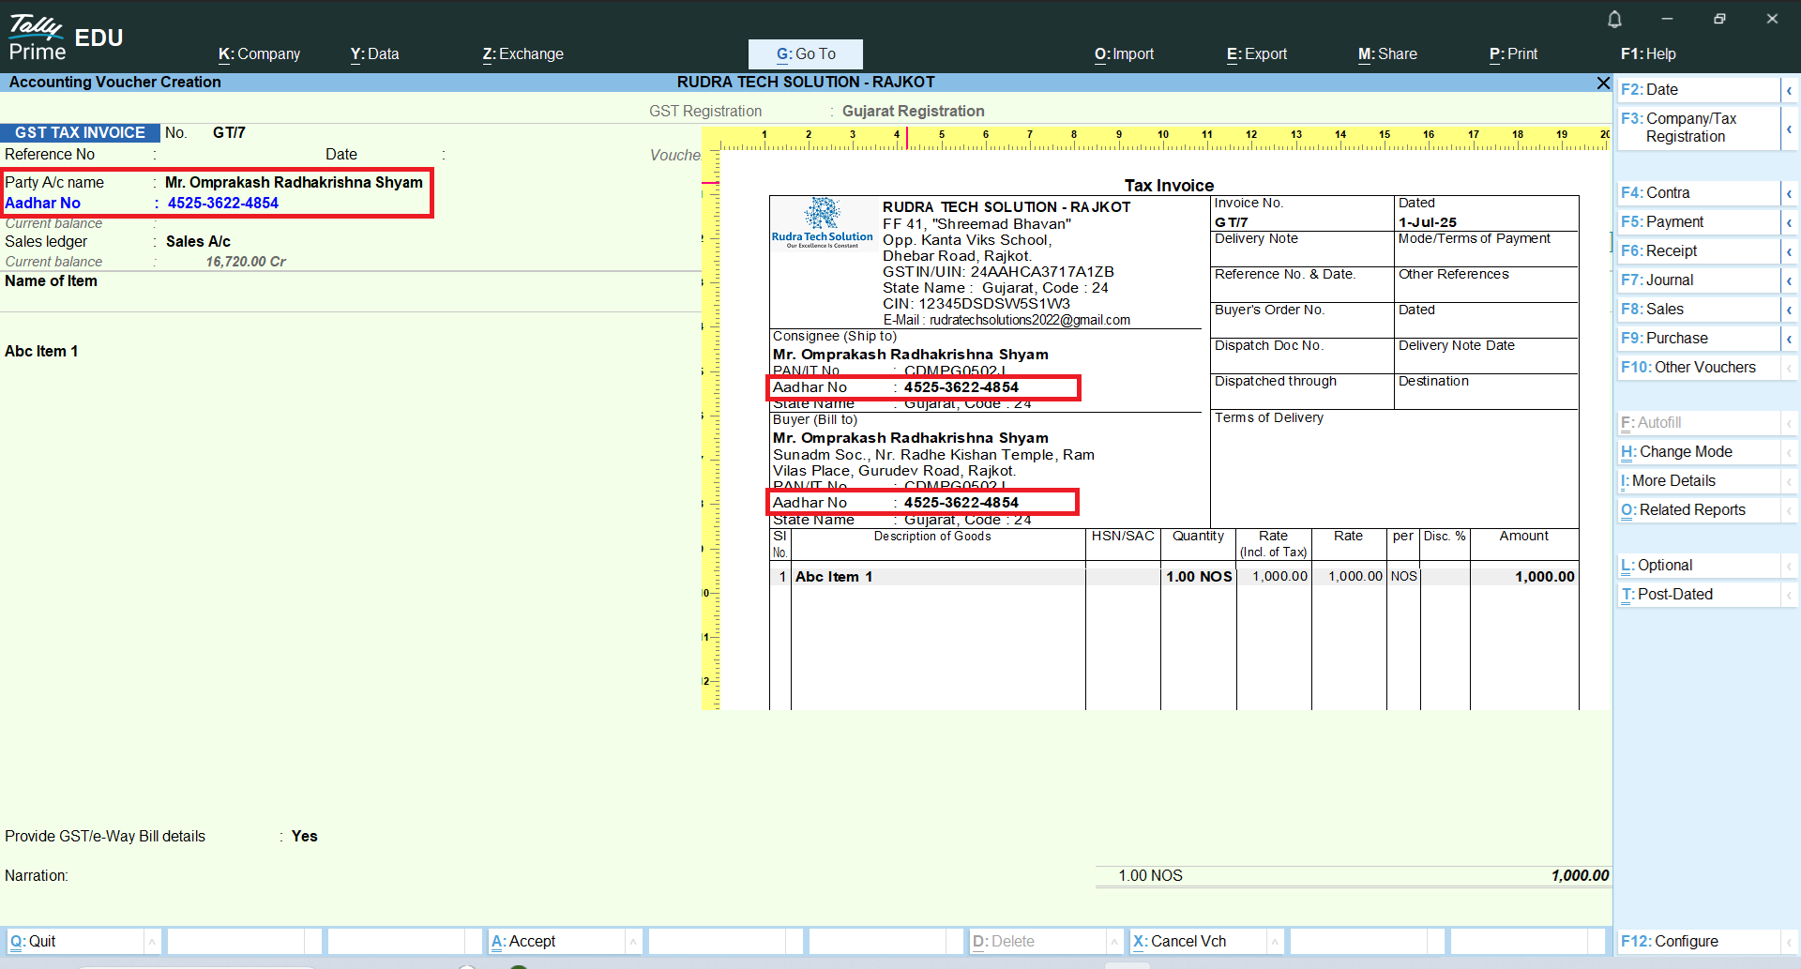Toggle Provide GST/e-Way Bill details Yes value
The height and width of the screenshot is (969, 1801).
click(x=305, y=837)
